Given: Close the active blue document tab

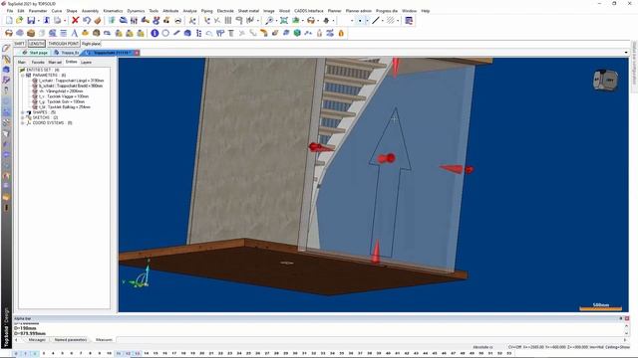Looking at the screenshot, I should (138, 53).
